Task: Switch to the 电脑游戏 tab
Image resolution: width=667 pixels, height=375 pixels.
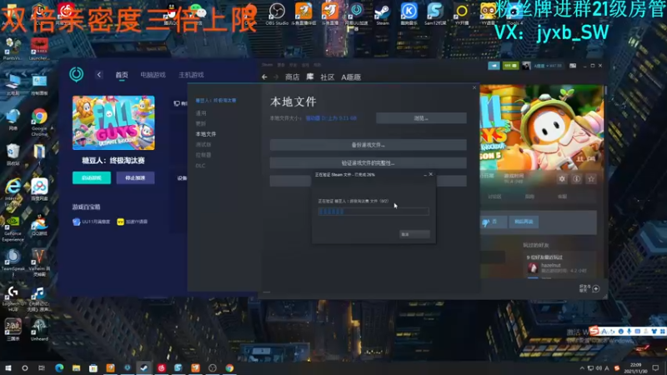Action: [x=153, y=75]
